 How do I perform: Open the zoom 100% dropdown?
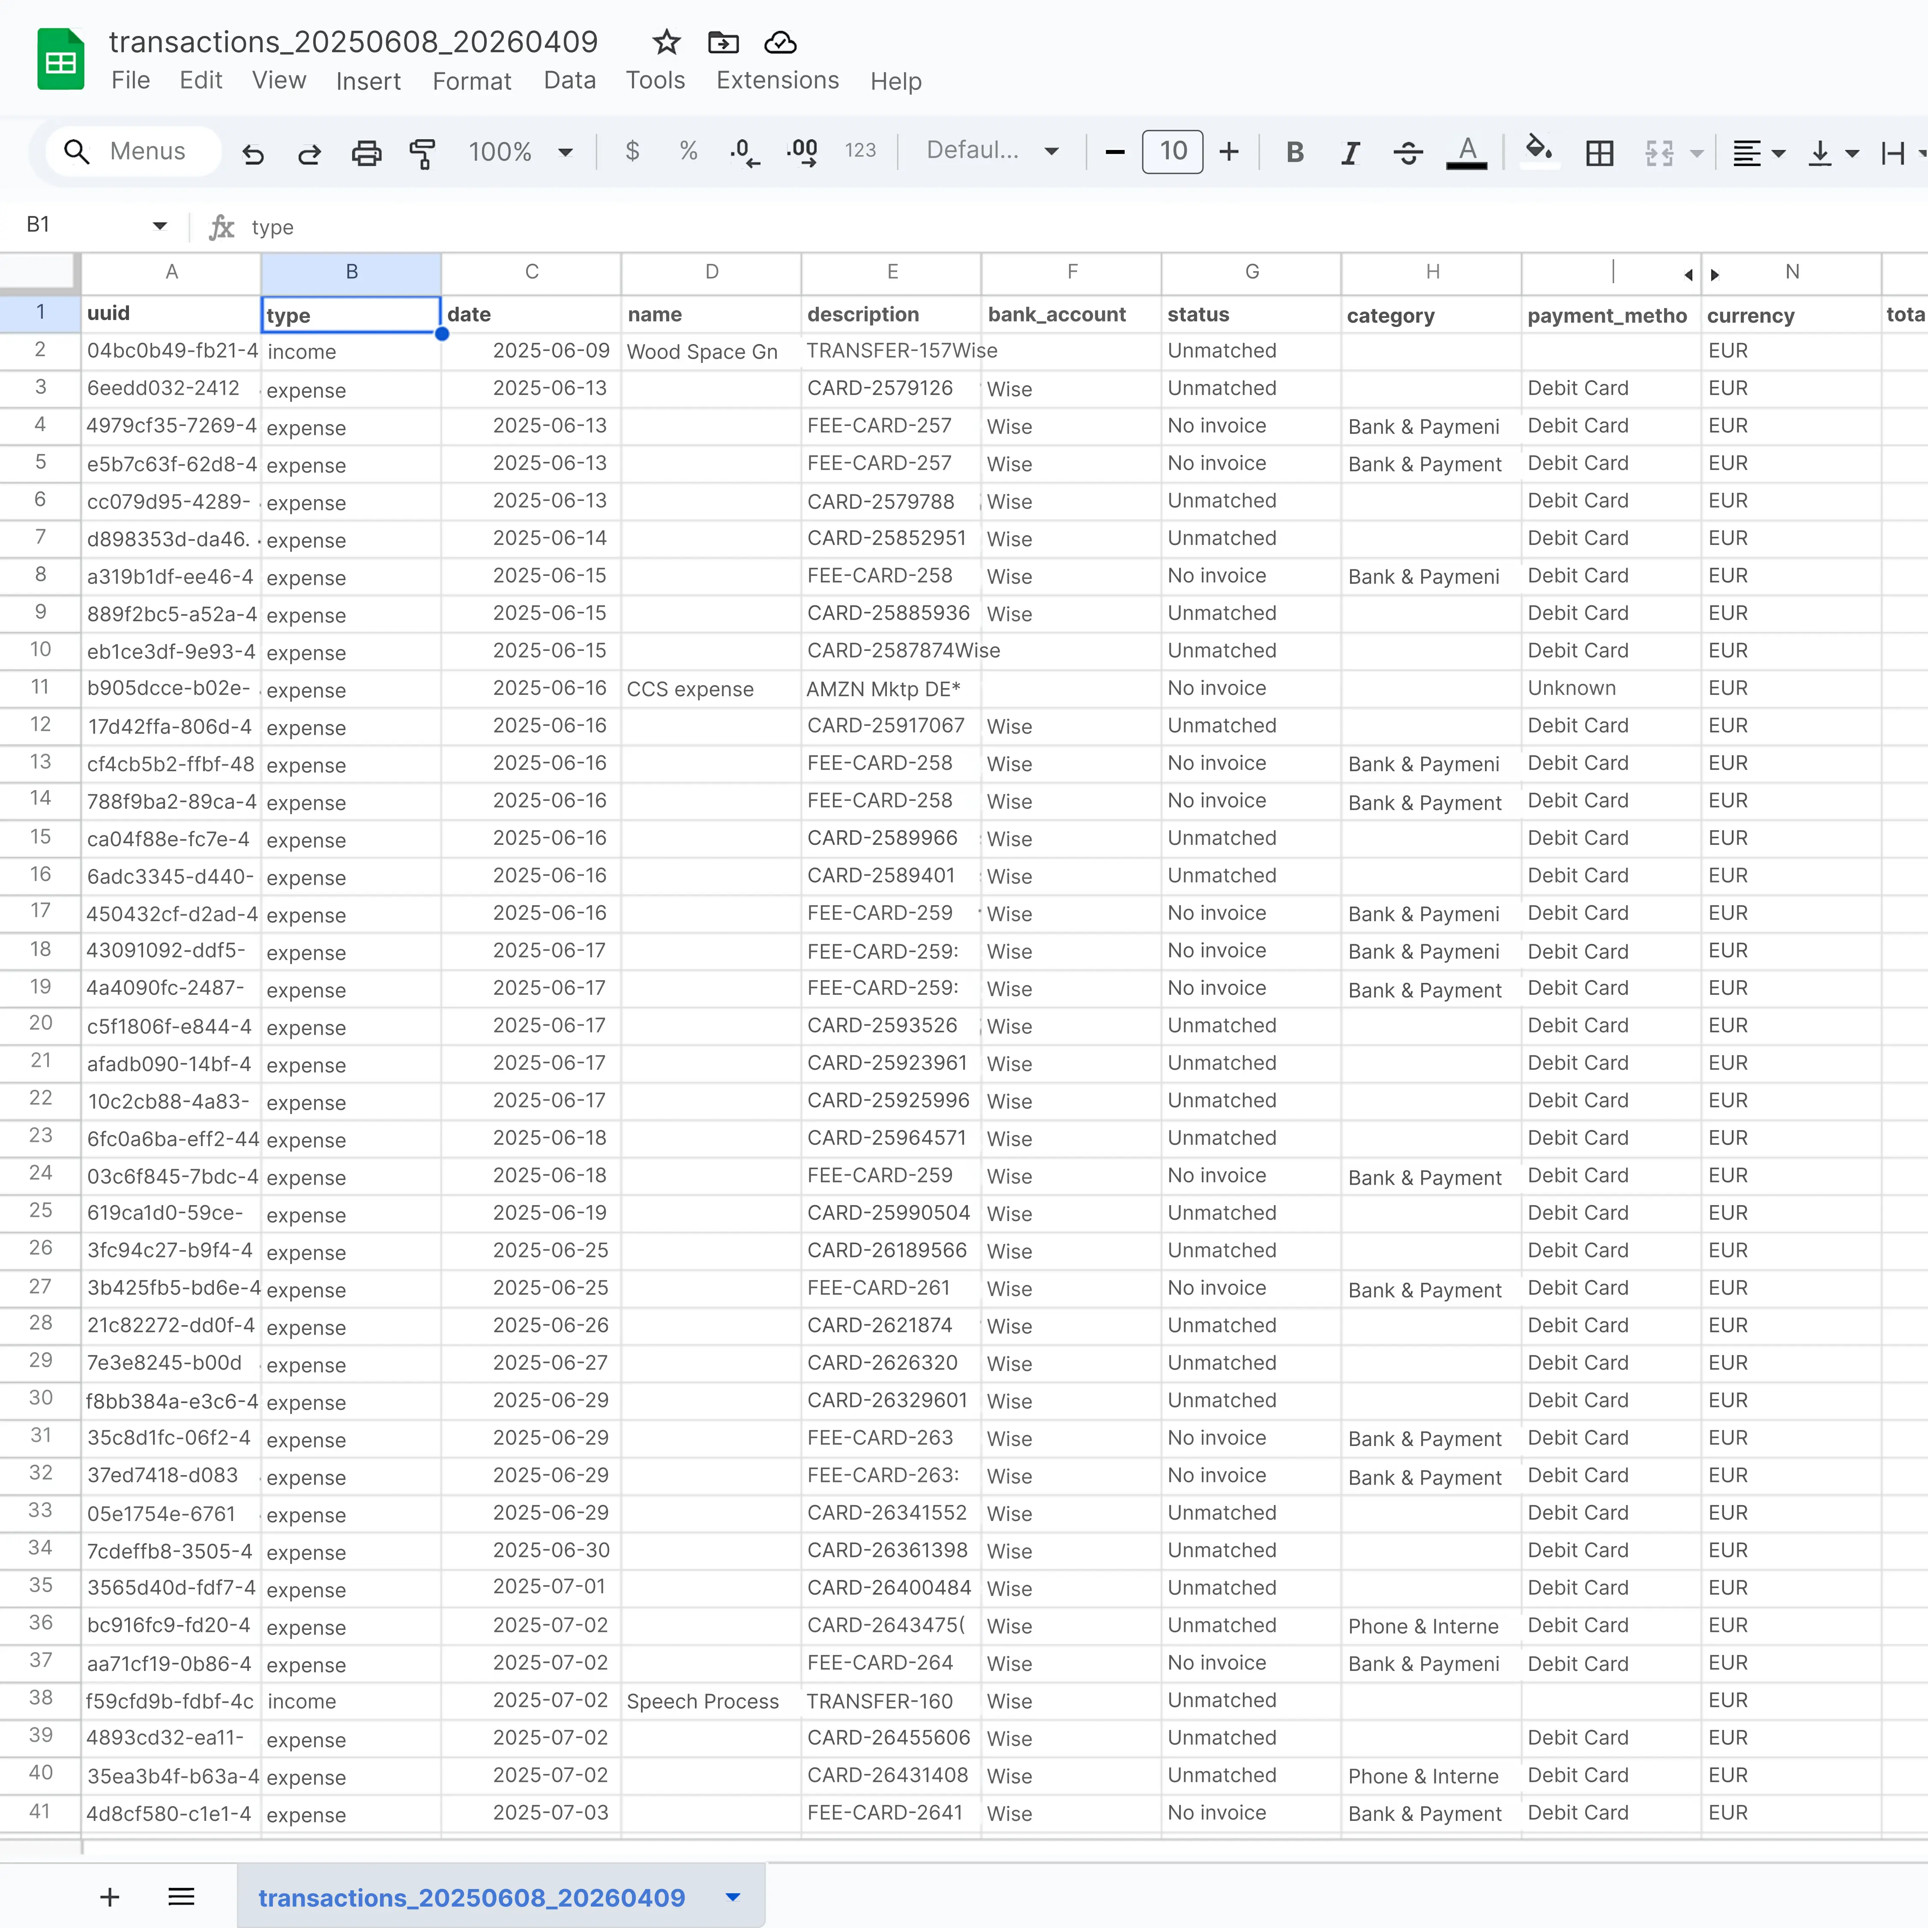click(520, 152)
